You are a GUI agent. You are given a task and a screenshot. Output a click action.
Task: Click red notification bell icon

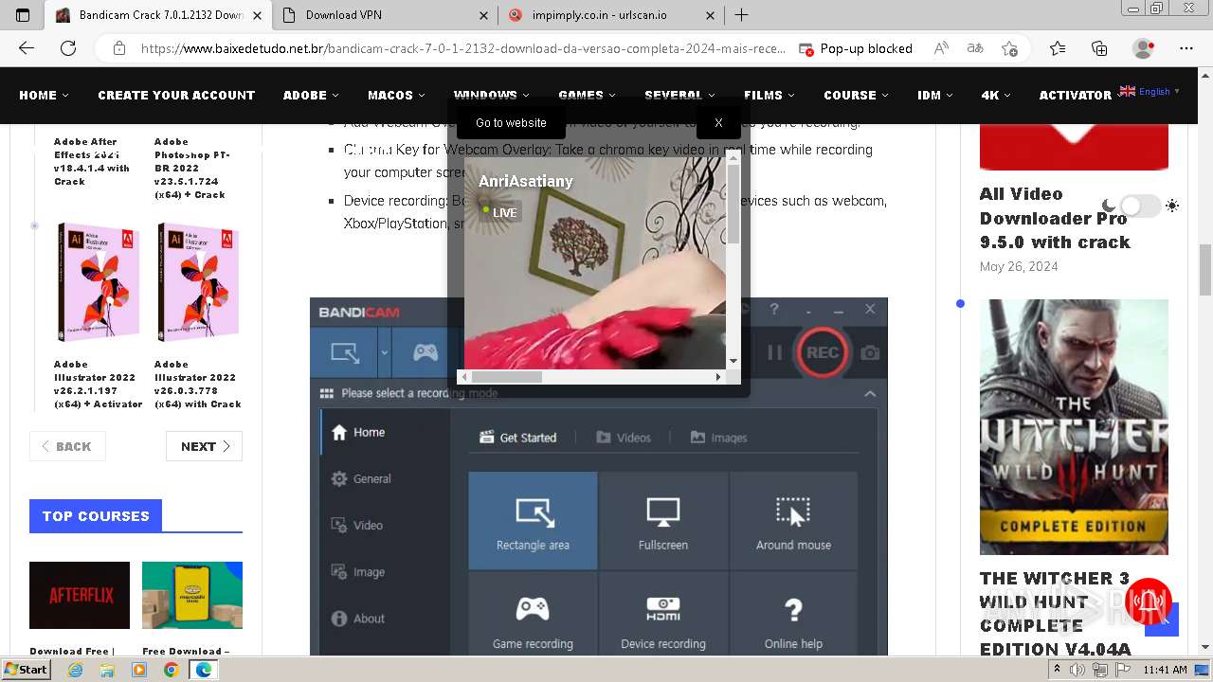point(1150,601)
